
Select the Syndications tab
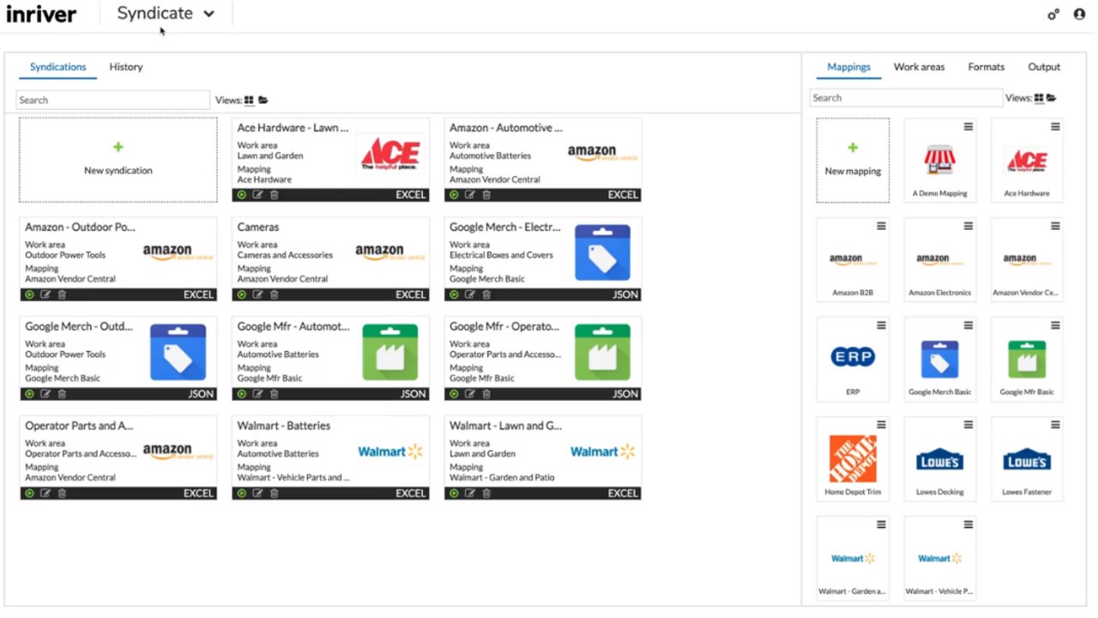(58, 67)
